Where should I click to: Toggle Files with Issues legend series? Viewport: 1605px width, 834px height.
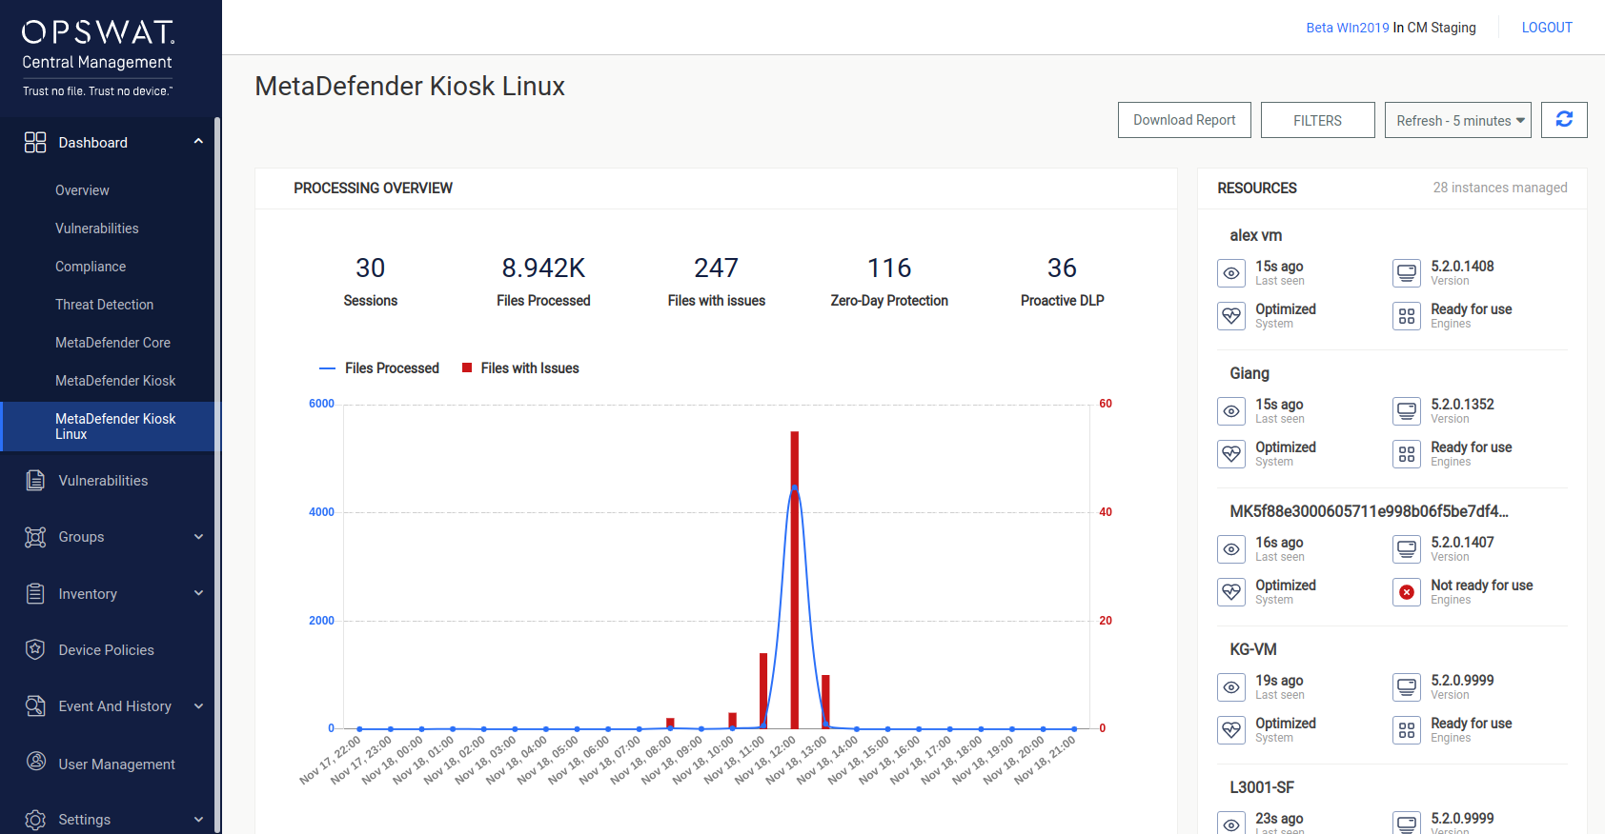[520, 368]
